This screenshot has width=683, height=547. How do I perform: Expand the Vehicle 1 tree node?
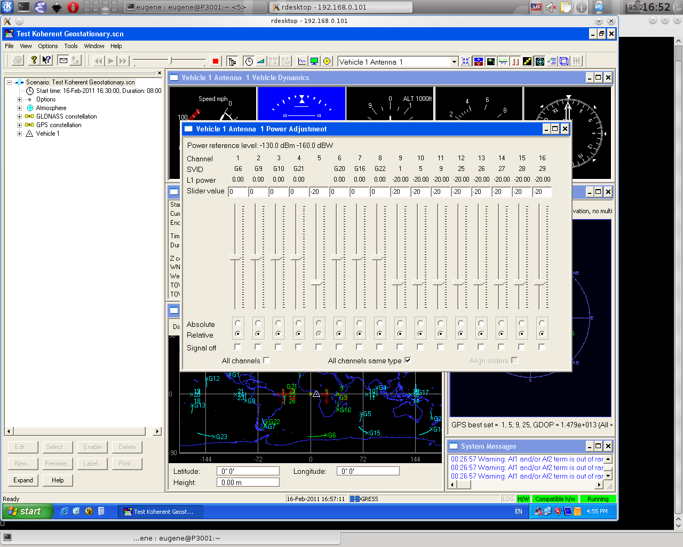click(20, 134)
